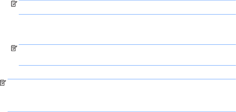Image resolution: width=236 pixels, height=112 pixels.
Task: Click left end of the lowest blue line
Action: [x=9, y=111]
